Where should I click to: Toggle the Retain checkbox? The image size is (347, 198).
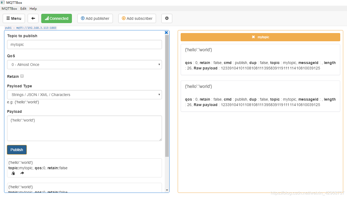point(22,76)
